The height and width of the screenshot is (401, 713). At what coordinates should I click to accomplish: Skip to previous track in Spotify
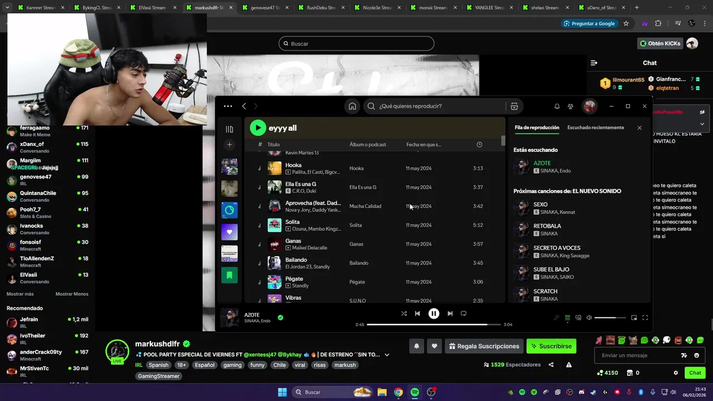pos(417,314)
